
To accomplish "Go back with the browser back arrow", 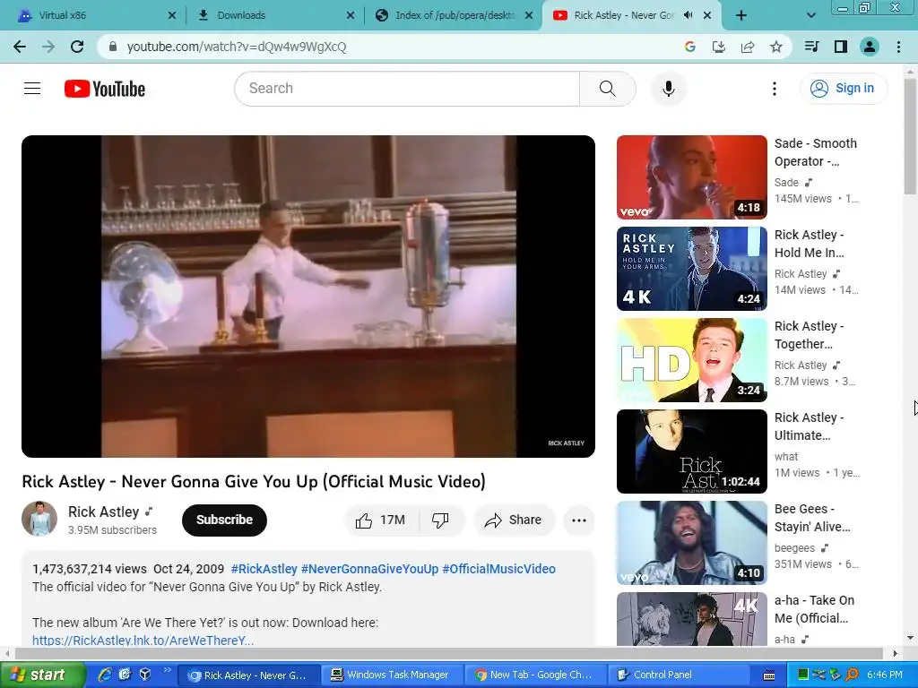I will pyautogui.click(x=20, y=47).
